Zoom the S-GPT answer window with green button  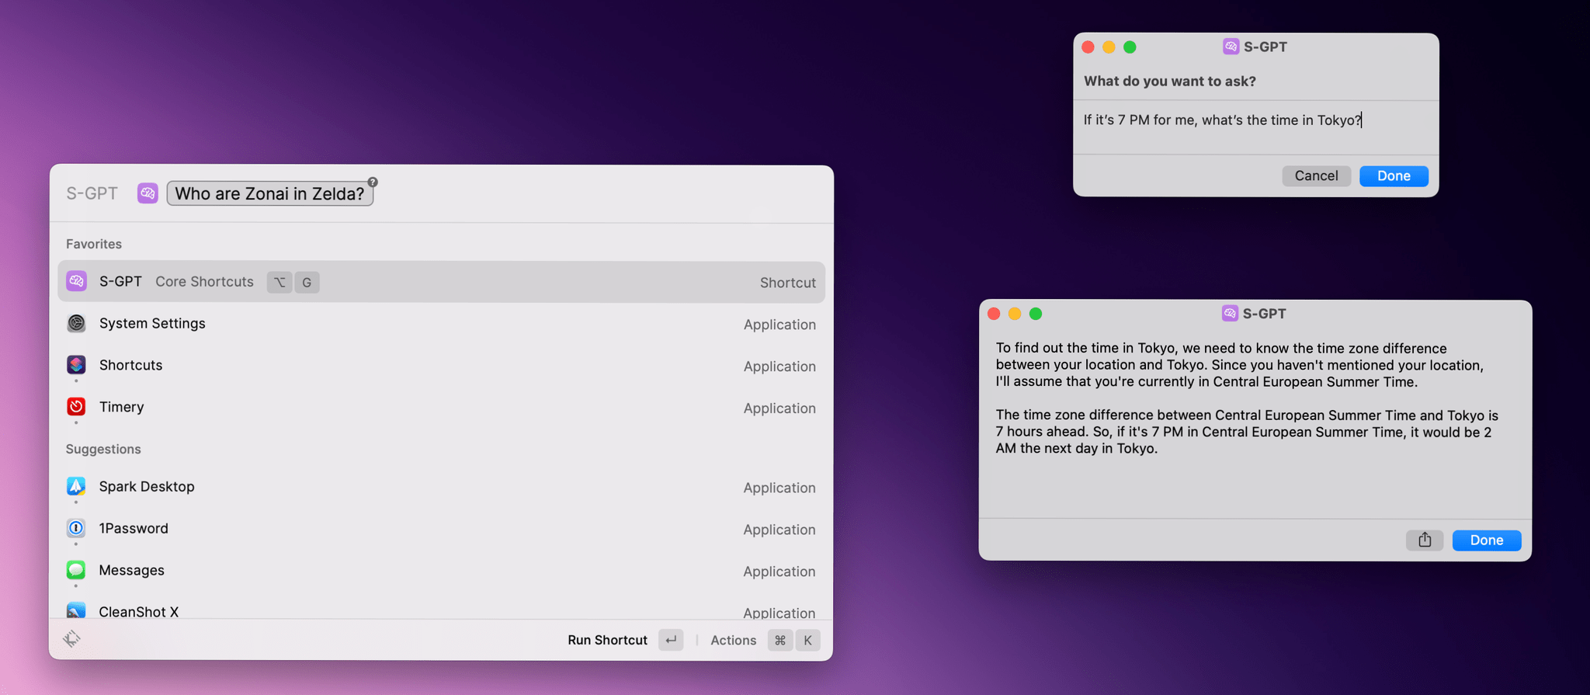1036,313
